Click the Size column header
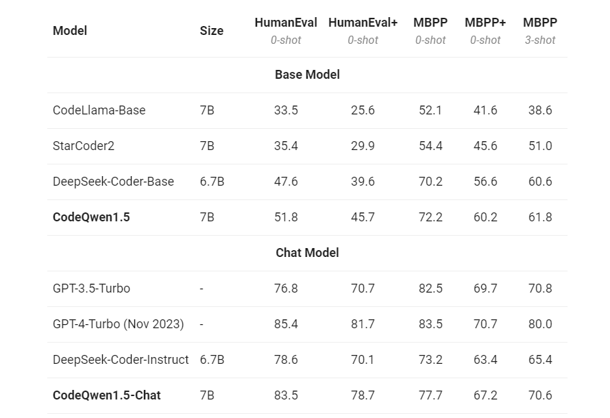Viewport: 610px width, 418px height. coord(211,31)
